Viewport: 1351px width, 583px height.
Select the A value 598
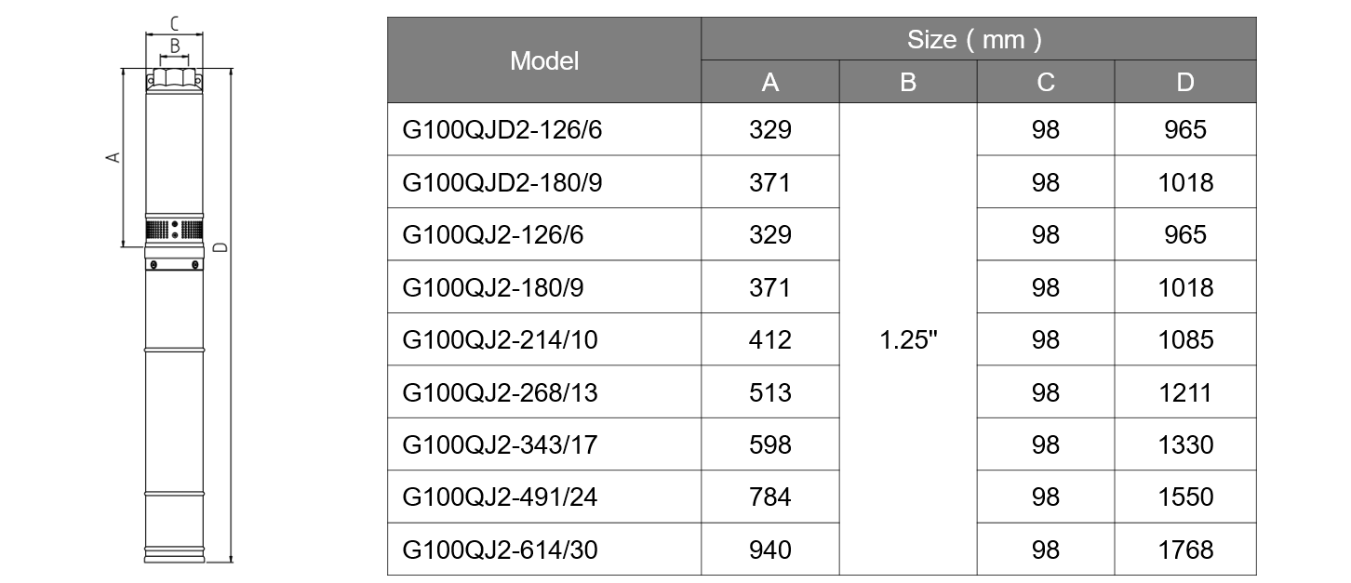(770, 444)
